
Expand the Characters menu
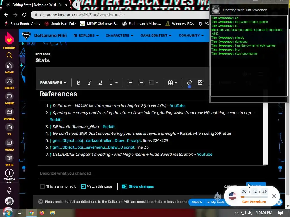(x=120, y=35)
